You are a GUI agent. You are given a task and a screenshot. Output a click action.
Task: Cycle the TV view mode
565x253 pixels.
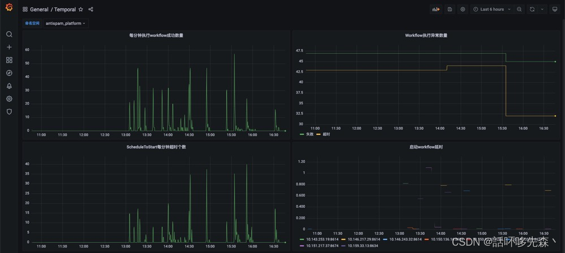555,10
